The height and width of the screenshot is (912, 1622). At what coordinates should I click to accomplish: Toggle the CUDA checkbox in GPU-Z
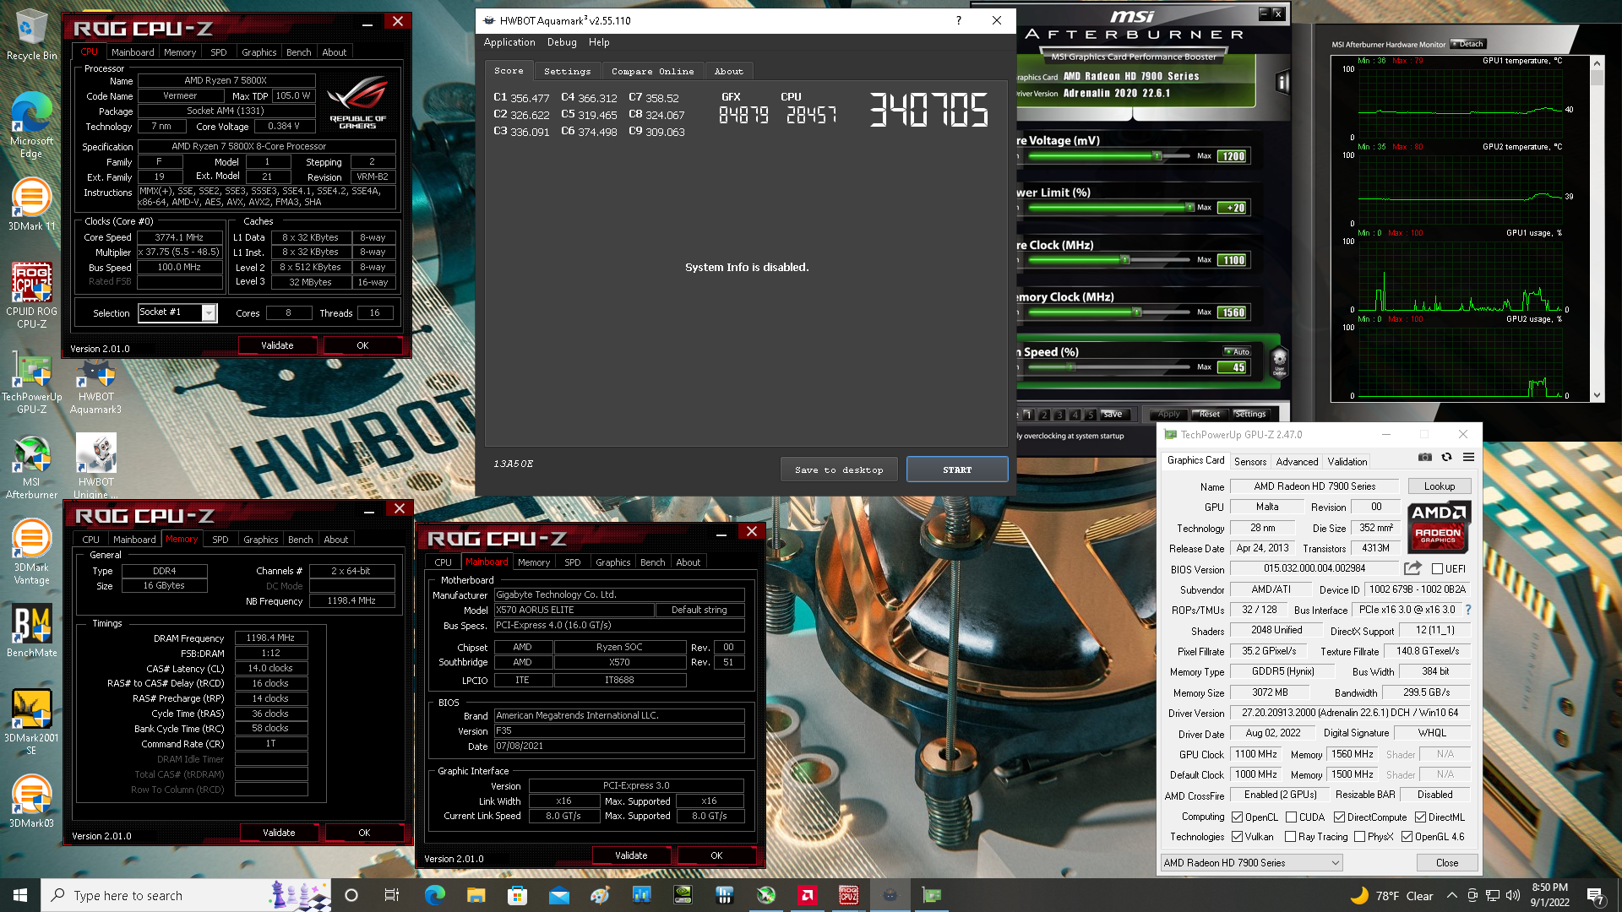point(1291,817)
